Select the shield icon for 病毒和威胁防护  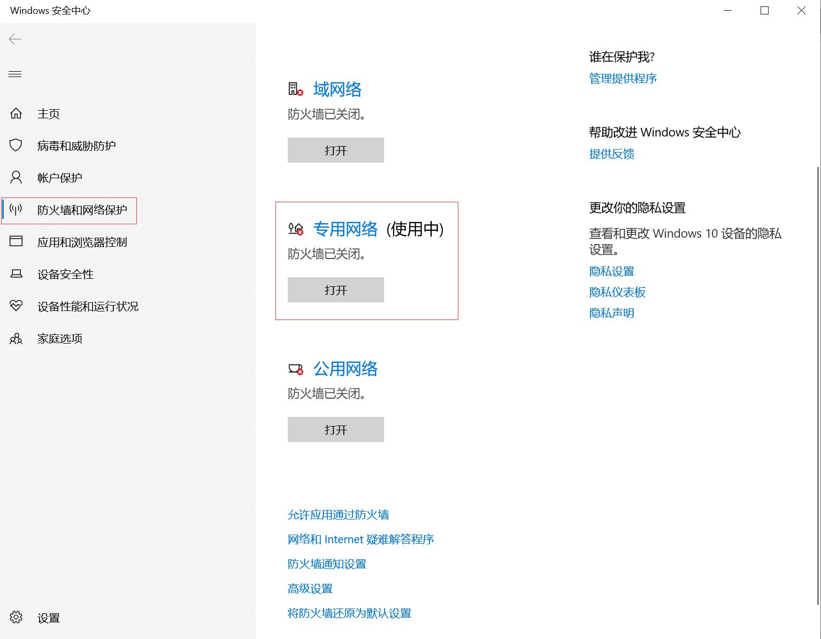(16, 146)
